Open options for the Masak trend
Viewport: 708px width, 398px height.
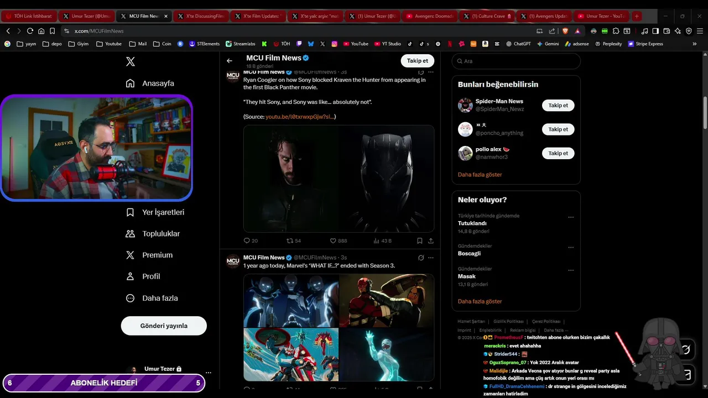tap(571, 270)
